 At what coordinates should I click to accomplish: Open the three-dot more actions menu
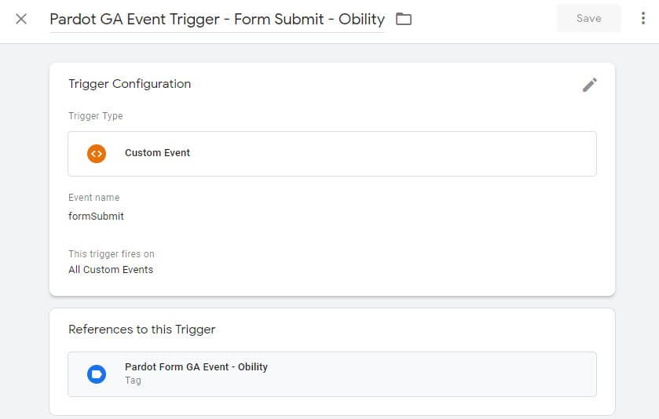643,19
